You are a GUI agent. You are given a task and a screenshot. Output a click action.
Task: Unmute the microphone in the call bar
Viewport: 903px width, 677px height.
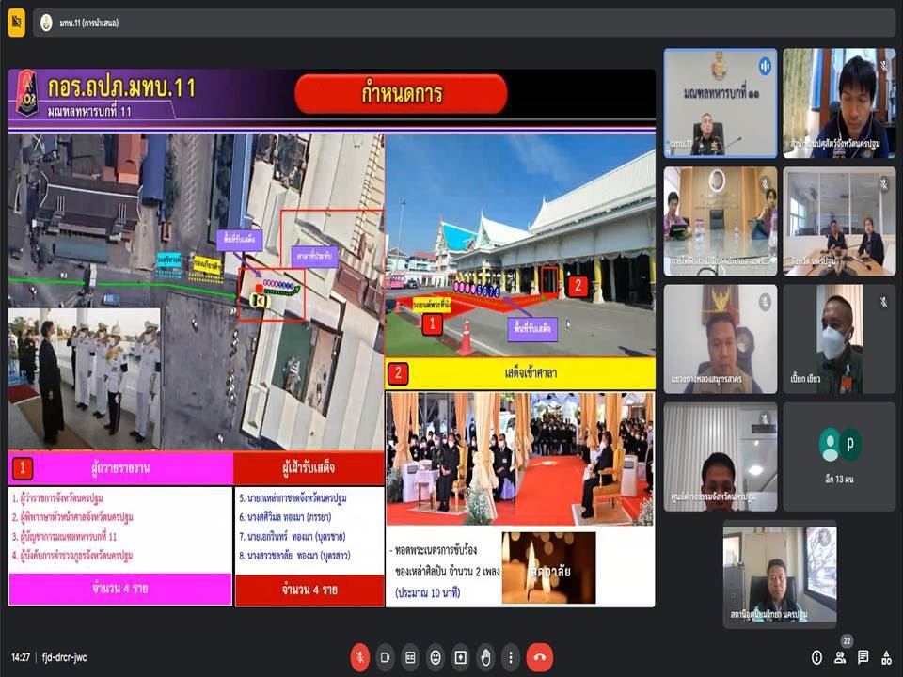coord(359,656)
